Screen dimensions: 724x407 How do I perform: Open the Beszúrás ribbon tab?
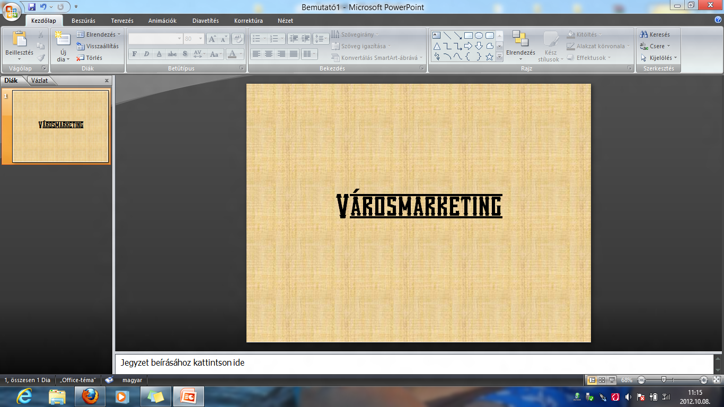tap(83, 21)
